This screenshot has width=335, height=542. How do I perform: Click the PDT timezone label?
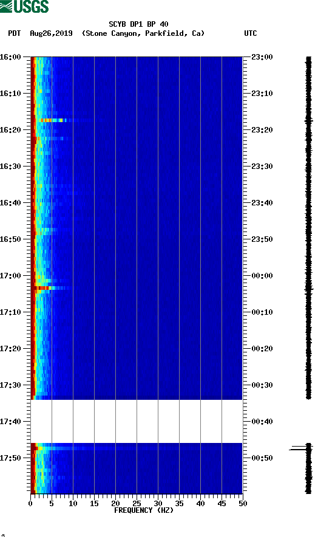14,33
